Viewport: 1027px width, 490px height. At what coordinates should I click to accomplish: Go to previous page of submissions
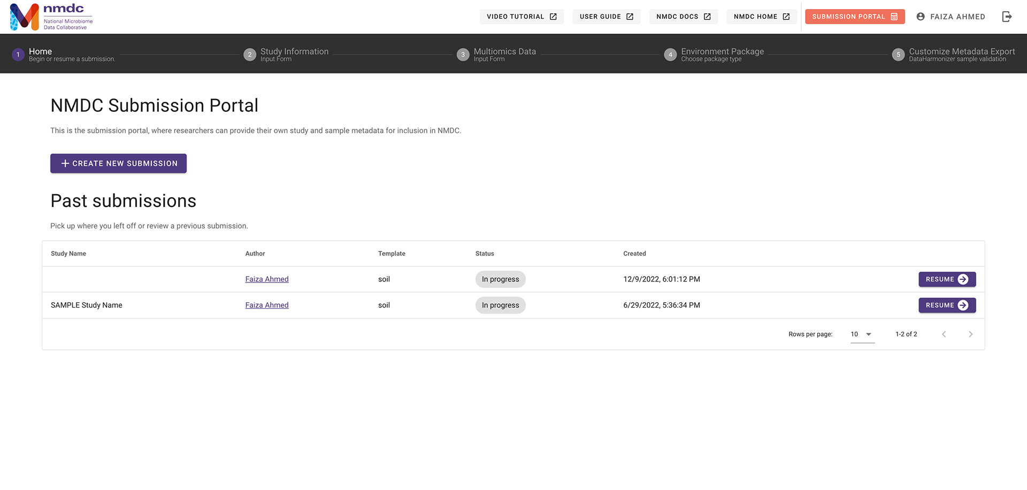(944, 334)
